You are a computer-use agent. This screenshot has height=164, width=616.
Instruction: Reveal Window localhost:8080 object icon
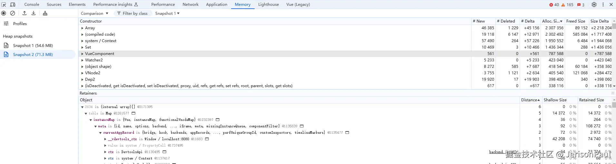(x=207, y=139)
